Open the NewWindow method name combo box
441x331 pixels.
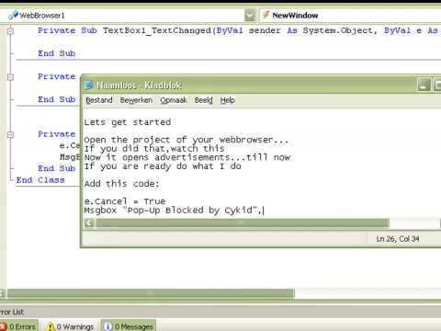(350, 15)
